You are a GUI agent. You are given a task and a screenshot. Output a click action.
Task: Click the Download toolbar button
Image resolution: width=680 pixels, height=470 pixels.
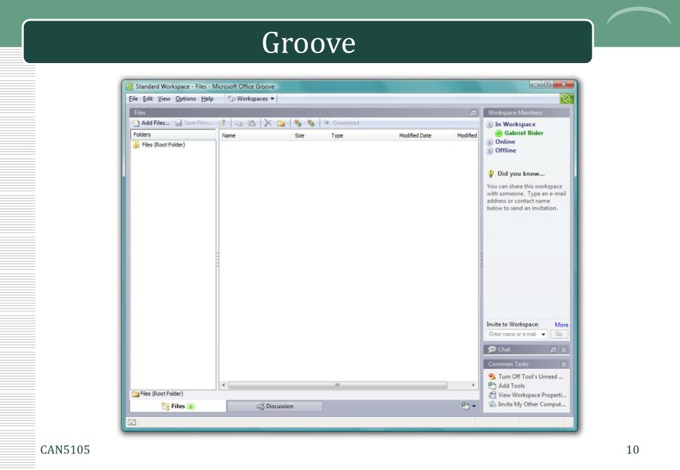(x=341, y=123)
